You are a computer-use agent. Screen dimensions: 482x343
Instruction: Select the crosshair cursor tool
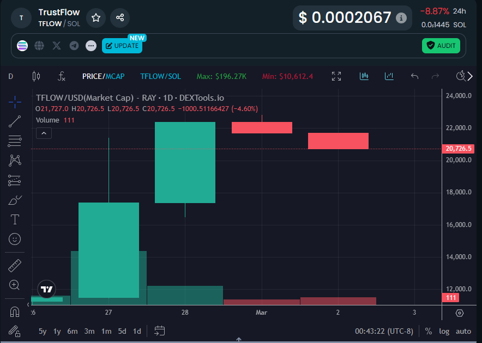15,102
